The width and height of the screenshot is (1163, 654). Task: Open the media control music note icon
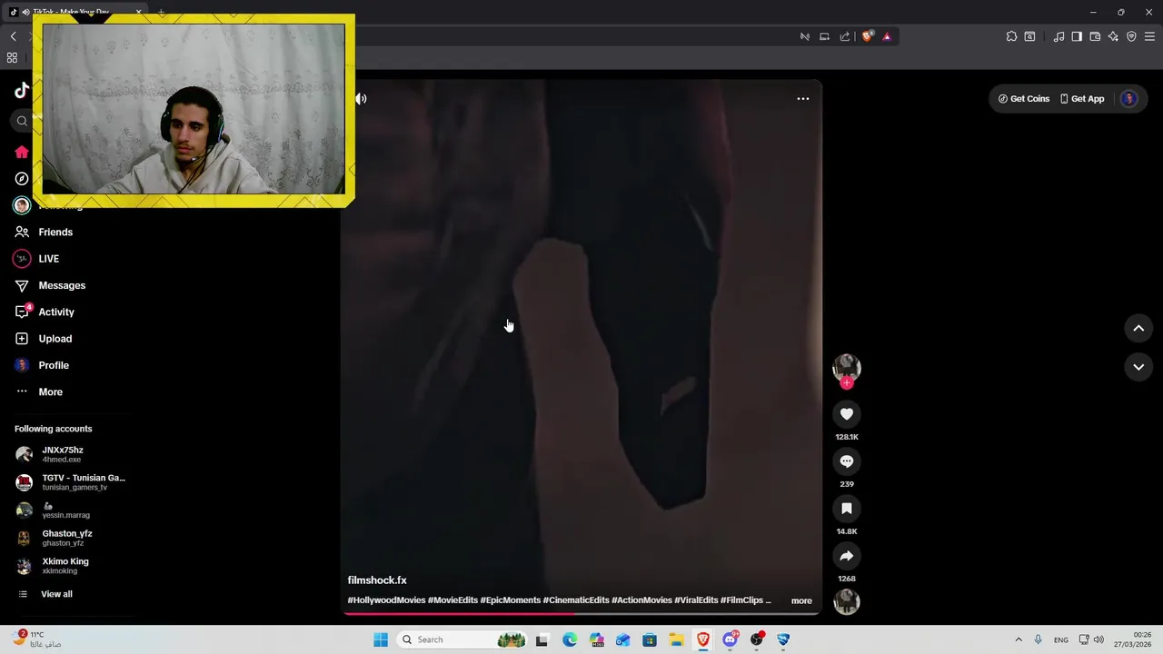1059,36
